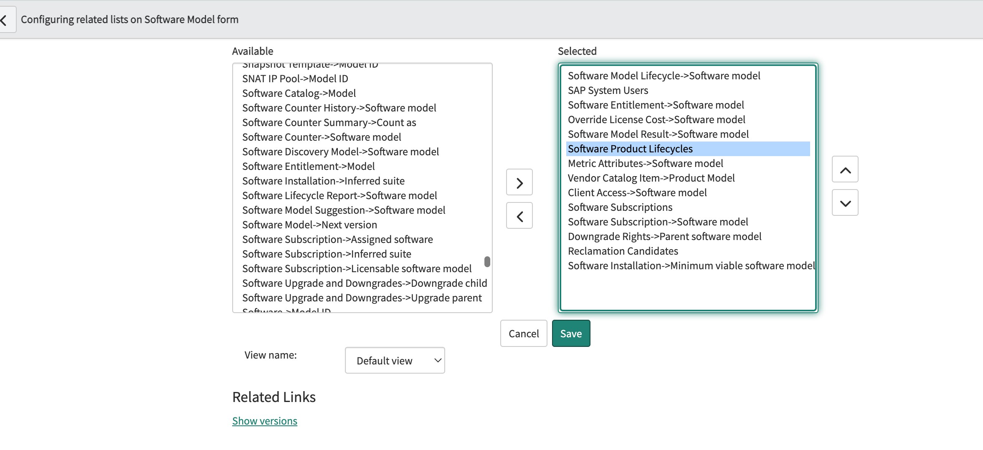Select Downgrade Rights->Parent software model entry

click(665, 236)
